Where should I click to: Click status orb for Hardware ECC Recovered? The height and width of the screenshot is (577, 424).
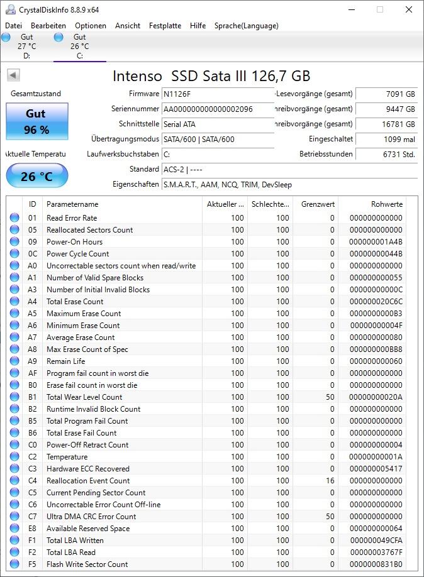(x=14, y=468)
